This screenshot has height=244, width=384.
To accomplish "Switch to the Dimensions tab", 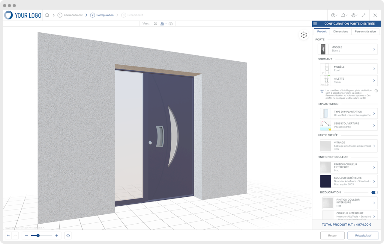I will click(340, 31).
